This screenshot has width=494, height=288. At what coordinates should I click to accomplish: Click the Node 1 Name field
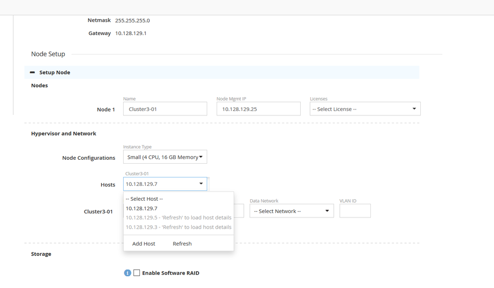[x=165, y=109]
